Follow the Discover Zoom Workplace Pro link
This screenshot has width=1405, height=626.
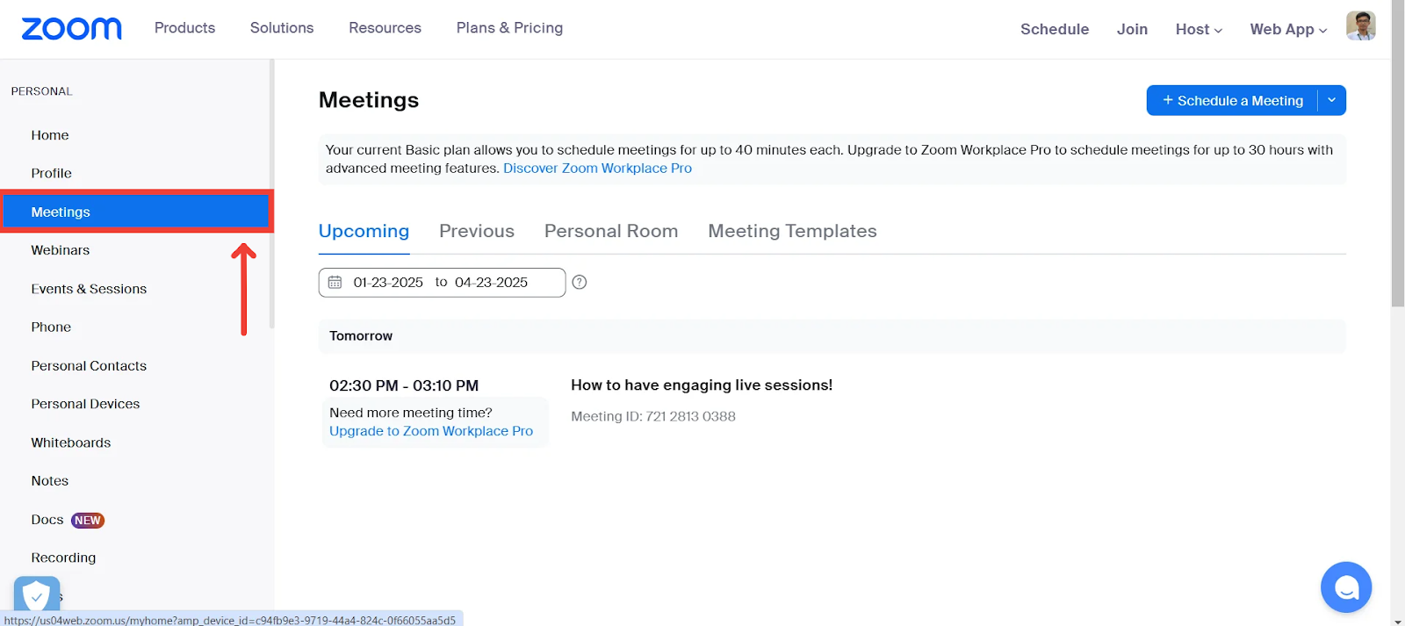click(x=597, y=169)
